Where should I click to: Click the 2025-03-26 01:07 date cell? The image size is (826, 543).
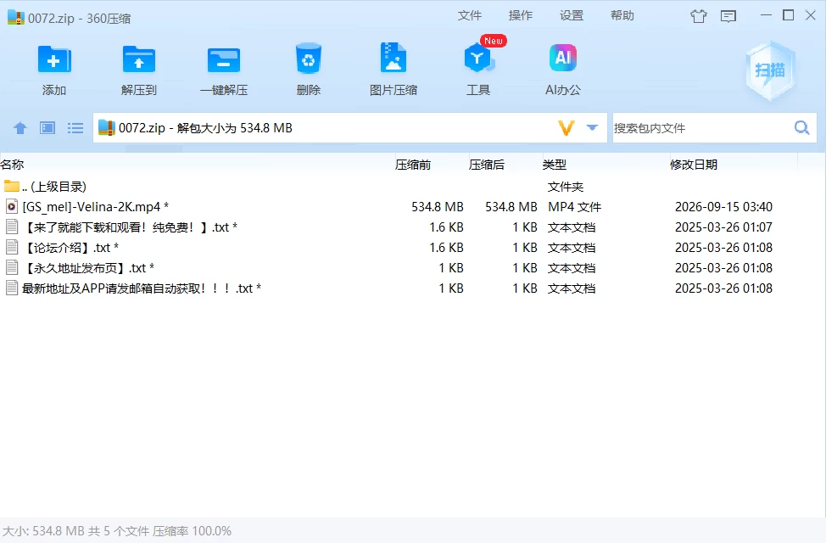tap(723, 227)
